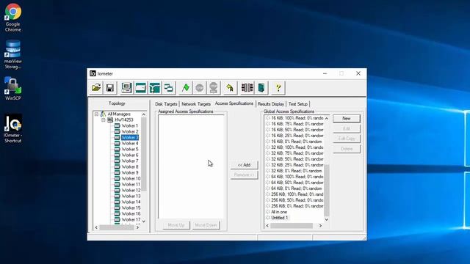Viewport: 470px width, 264px height.
Task: Click global specifications list scroll down arrow
Action: [326, 220]
